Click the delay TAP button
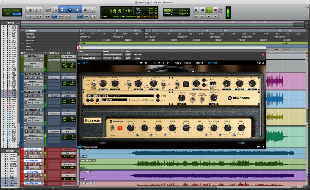The height and width of the screenshot is (190, 310). click(x=186, y=84)
